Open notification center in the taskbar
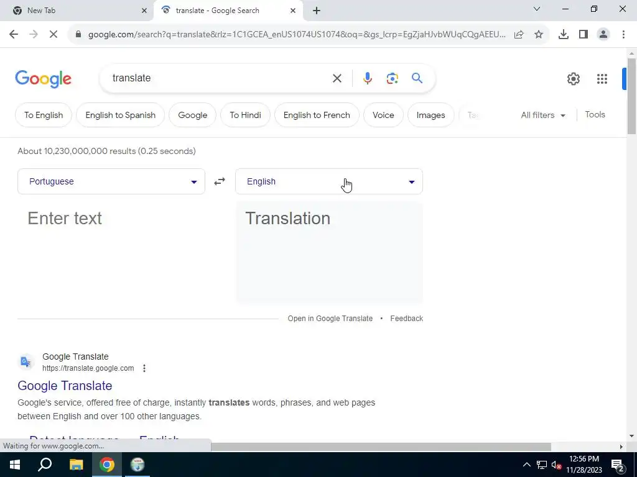The image size is (637, 477). pyautogui.click(x=618, y=465)
